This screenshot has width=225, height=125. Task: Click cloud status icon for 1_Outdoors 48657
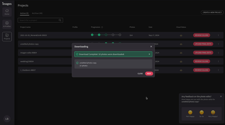point(181,70)
